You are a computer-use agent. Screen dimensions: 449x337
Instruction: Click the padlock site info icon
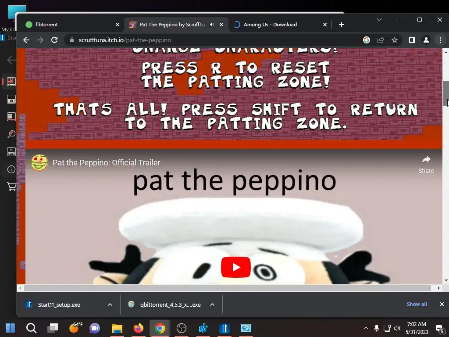[72, 40]
